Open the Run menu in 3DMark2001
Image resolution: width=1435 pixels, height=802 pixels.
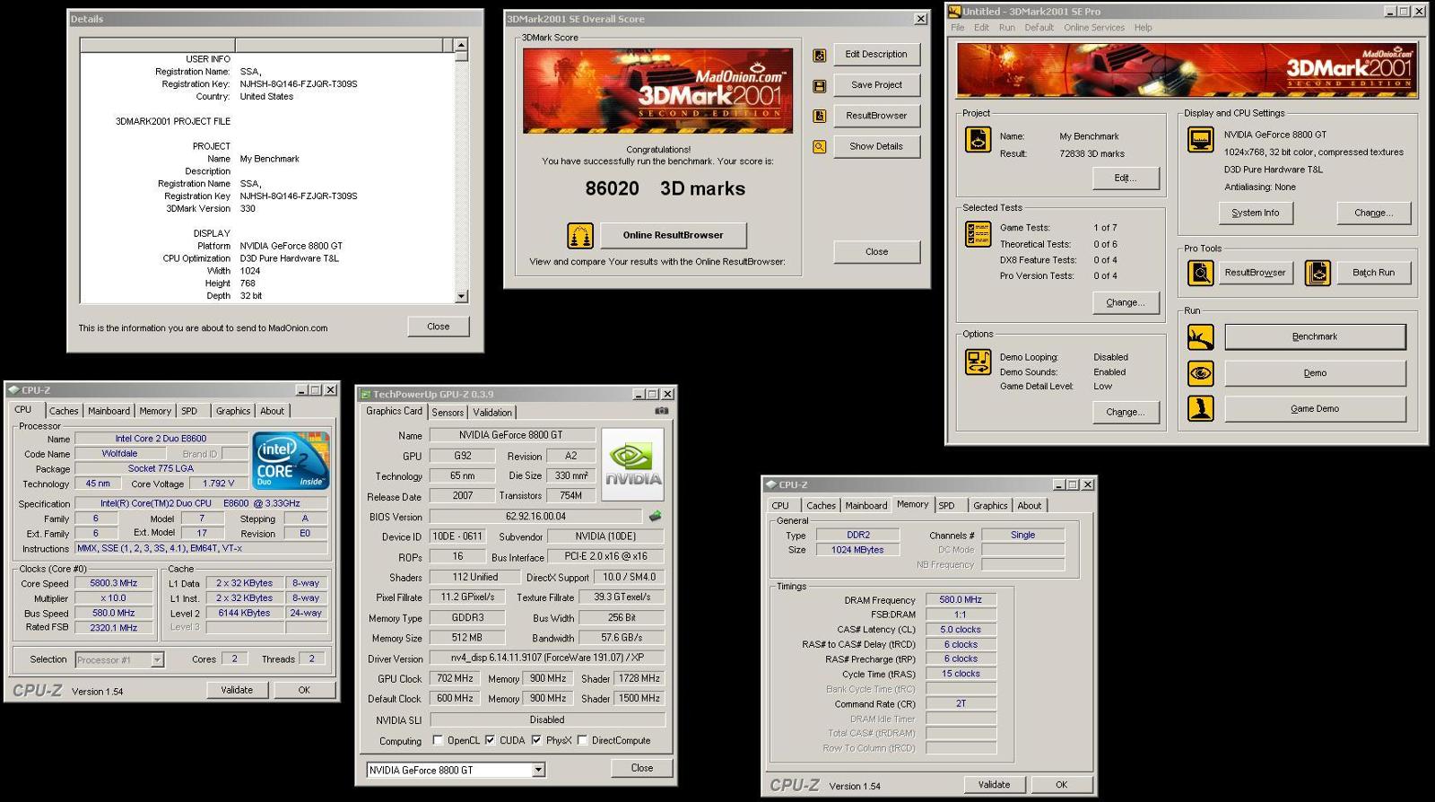coord(1007,28)
